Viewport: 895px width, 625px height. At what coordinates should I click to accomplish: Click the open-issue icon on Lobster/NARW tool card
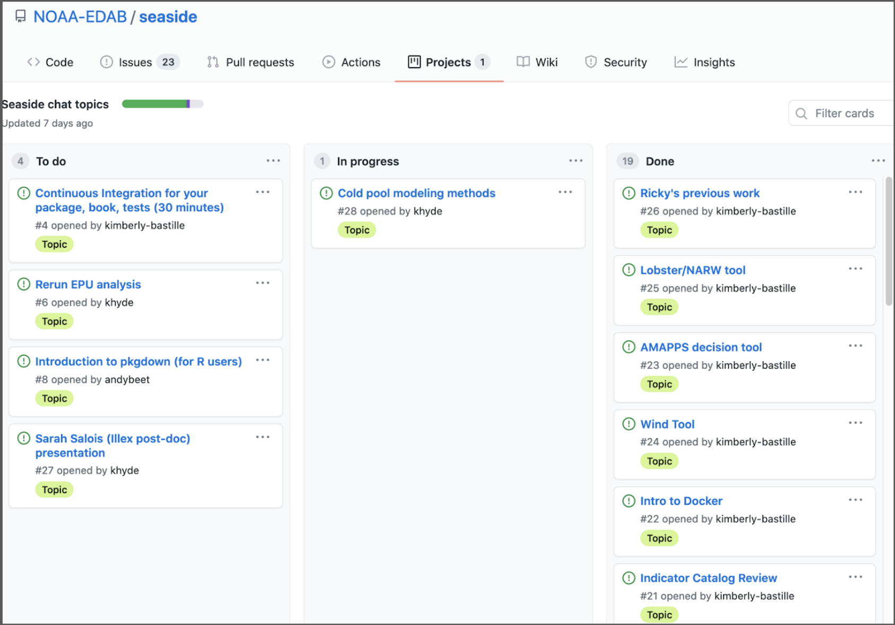coord(629,270)
